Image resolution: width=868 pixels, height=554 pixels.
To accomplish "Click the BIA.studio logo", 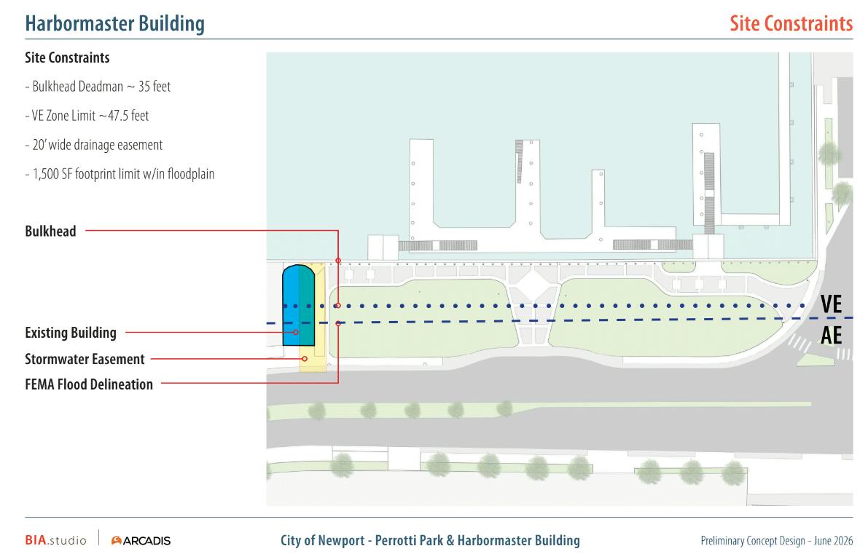I will [x=56, y=540].
